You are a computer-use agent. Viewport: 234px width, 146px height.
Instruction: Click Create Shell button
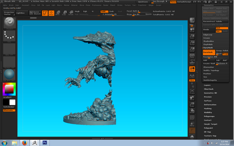pyautogui.click(x=209, y=64)
